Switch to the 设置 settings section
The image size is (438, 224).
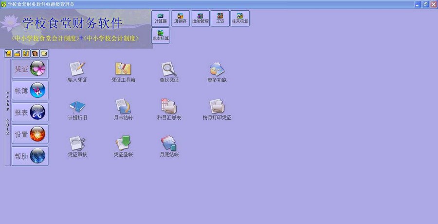[30, 134]
